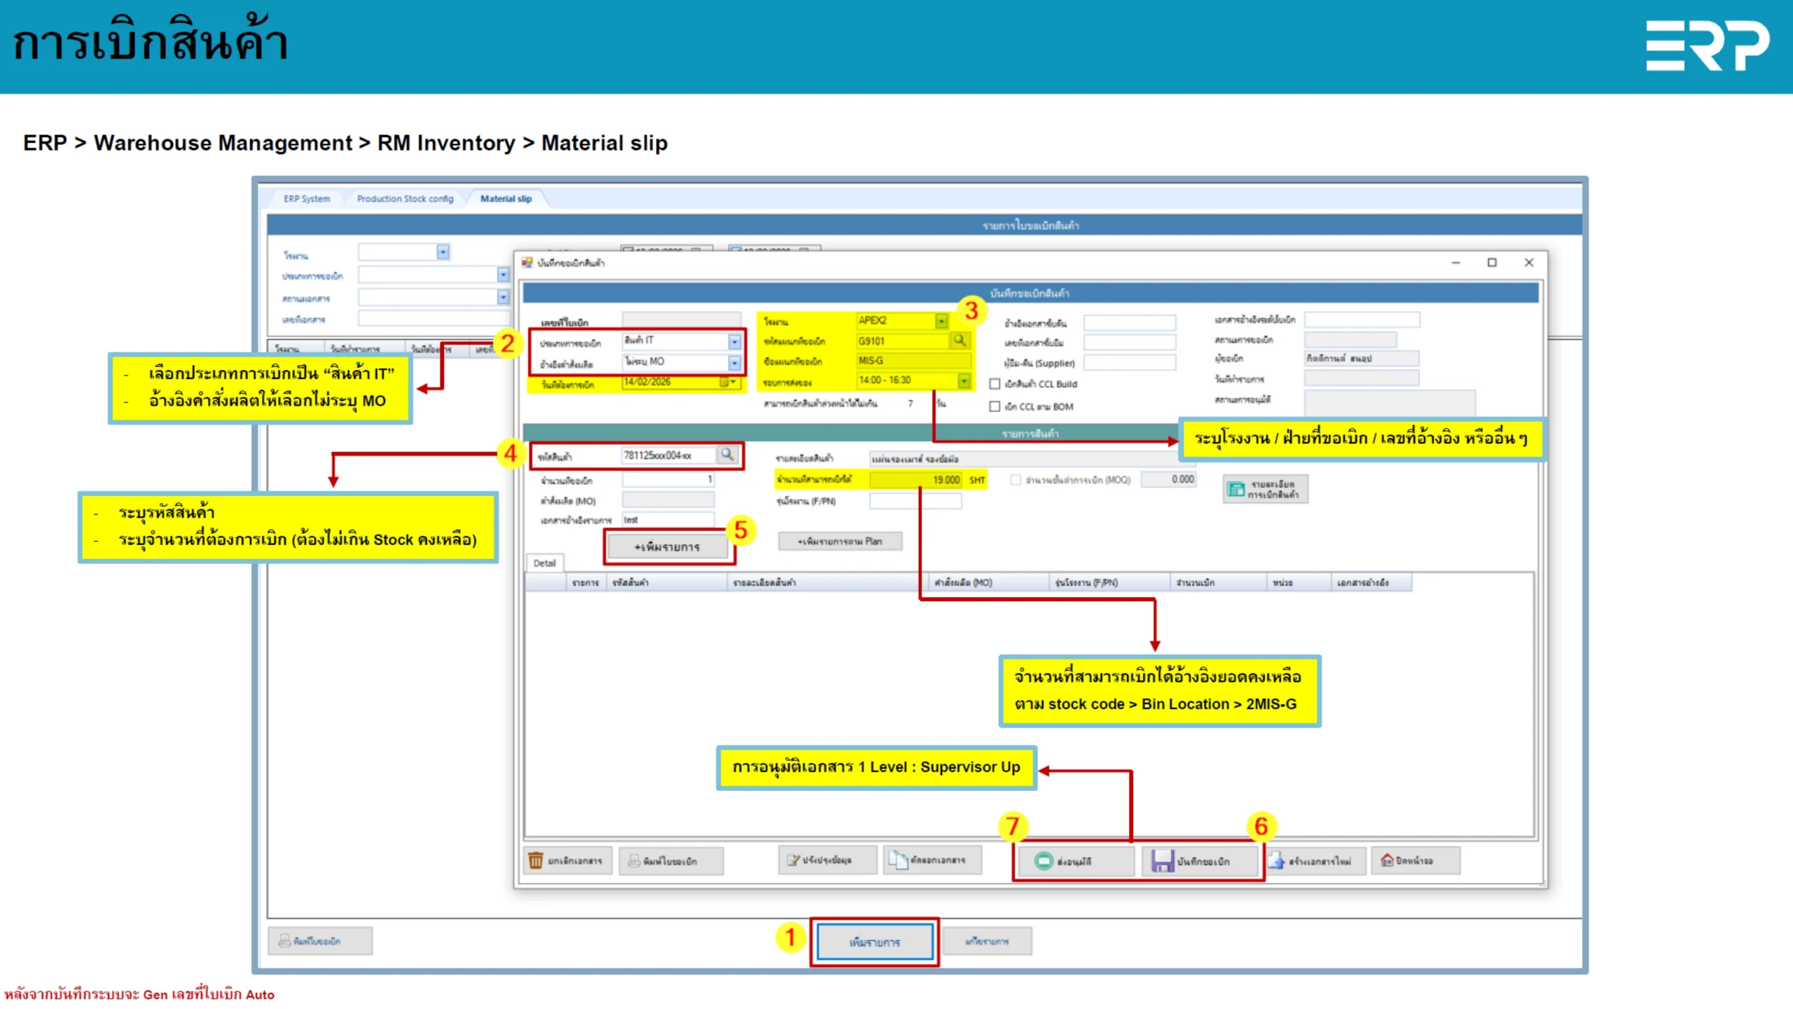Click the green send-for-approval icon

pos(1044,860)
